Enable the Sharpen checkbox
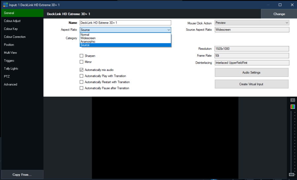 (82, 56)
